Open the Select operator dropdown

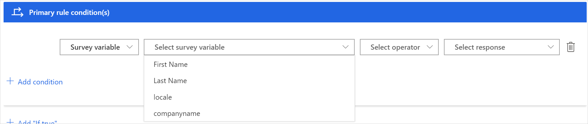point(399,47)
